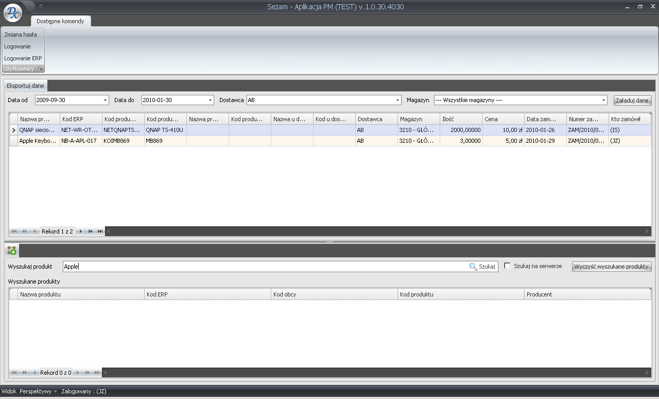Go to previous page in the Rekord 0 z 0 navigator
The width and height of the screenshot is (659, 399).
tap(24, 372)
